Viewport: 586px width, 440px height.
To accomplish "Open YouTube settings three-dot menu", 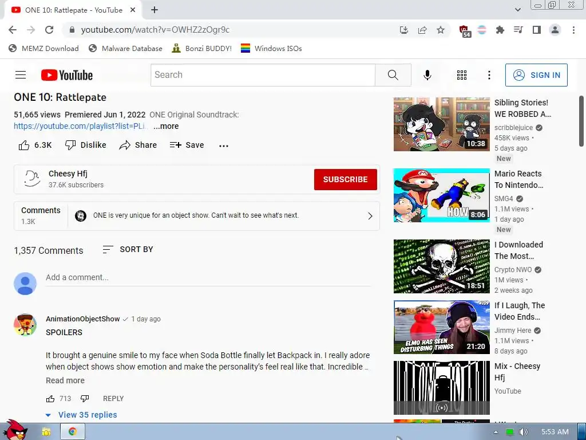I will [489, 75].
